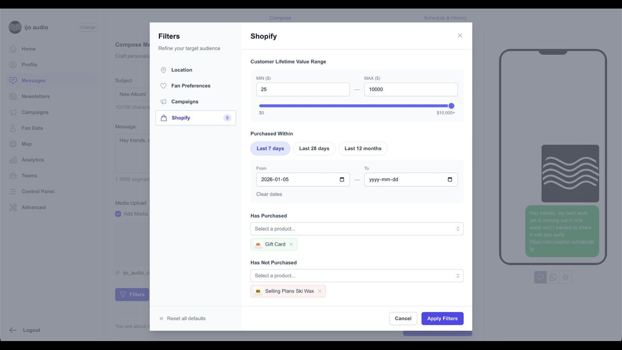Click the WhatsApp icon below the phone preview
Viewport: 622px width, 350px height.
[553, 277]
